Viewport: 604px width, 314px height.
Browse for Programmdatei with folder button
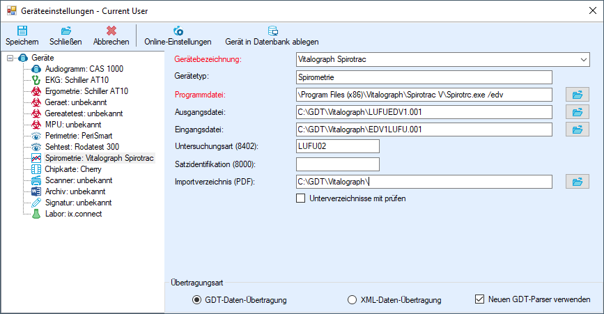[577, 95]
